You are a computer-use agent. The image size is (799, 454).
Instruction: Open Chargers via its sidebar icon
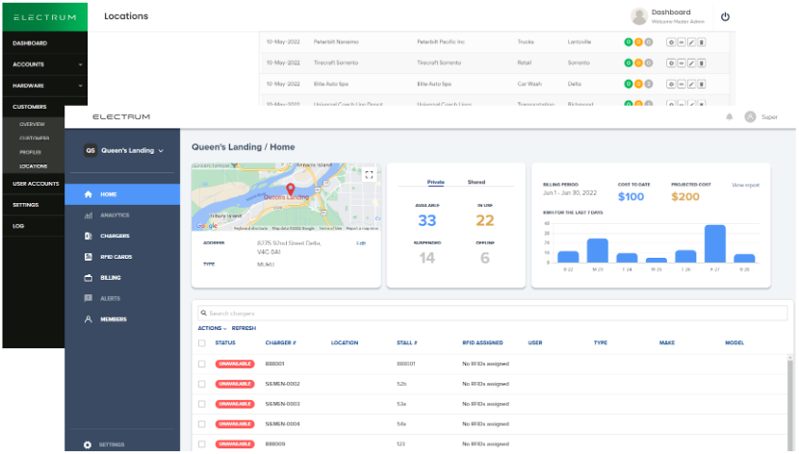coord(88,236)
